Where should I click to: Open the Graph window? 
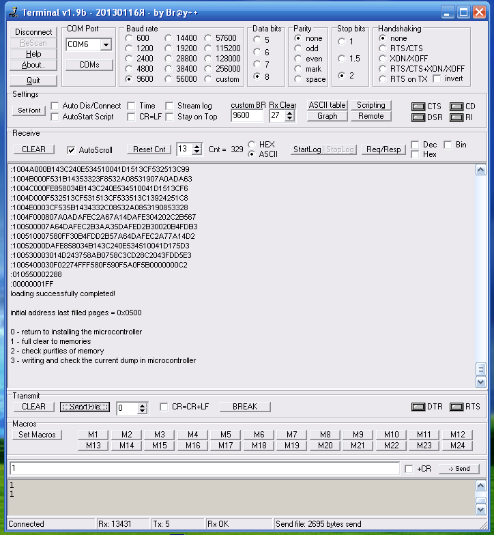(328, 116)
